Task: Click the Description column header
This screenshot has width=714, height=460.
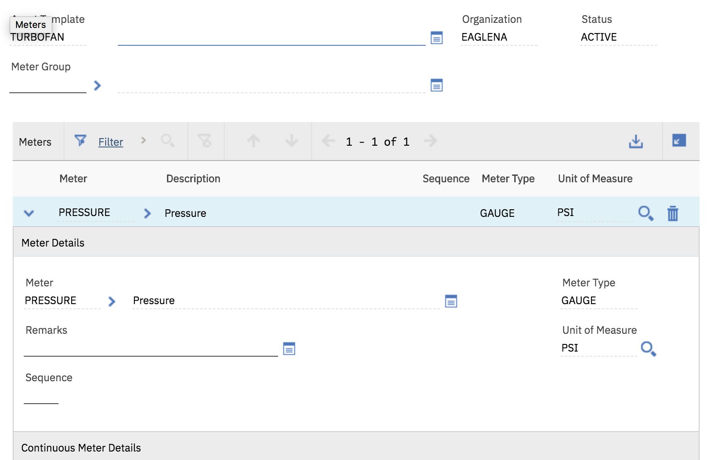Action: click(x=193, y=179)
